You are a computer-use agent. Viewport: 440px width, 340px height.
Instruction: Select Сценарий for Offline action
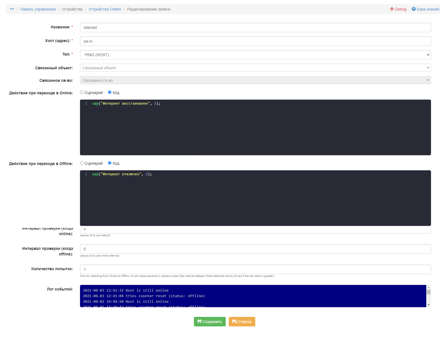(x=82, y=163)
